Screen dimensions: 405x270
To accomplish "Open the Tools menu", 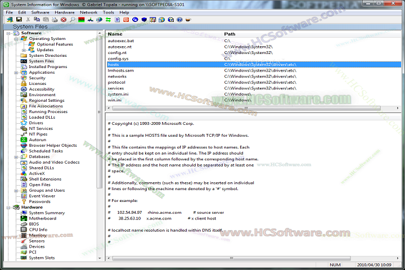I will pyautogui.click(x=108, y=12).
